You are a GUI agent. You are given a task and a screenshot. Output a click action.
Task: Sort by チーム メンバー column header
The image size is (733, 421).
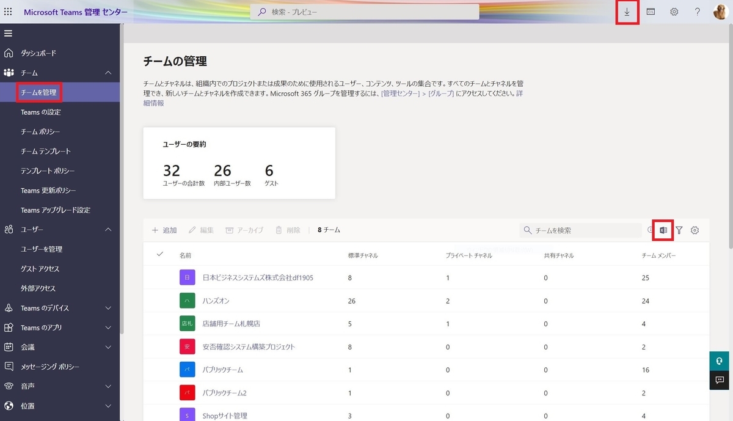pyautogui.click(x=659, y=255)
